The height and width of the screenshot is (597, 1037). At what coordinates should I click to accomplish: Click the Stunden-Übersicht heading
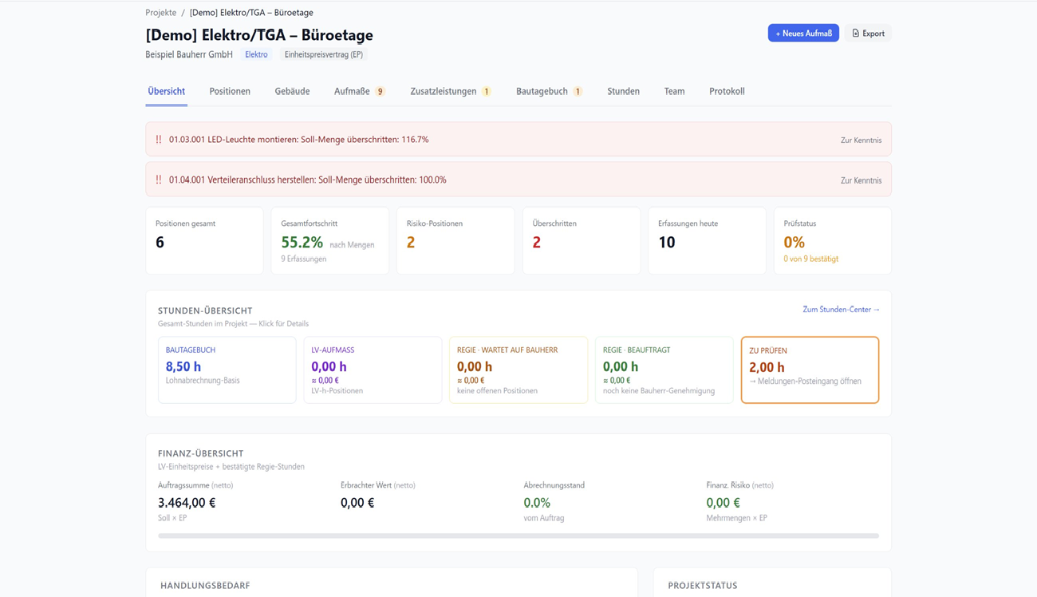click(x=205, y=310)
